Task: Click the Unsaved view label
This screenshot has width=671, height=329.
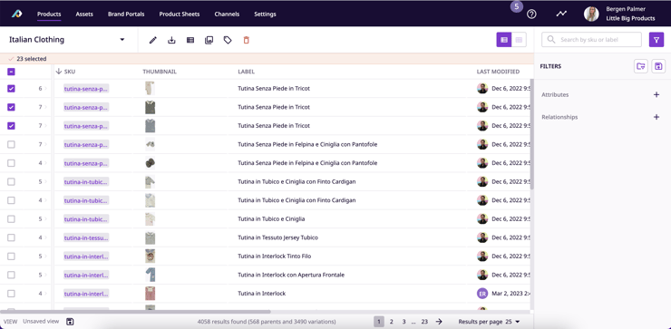Action: point(41,322)
